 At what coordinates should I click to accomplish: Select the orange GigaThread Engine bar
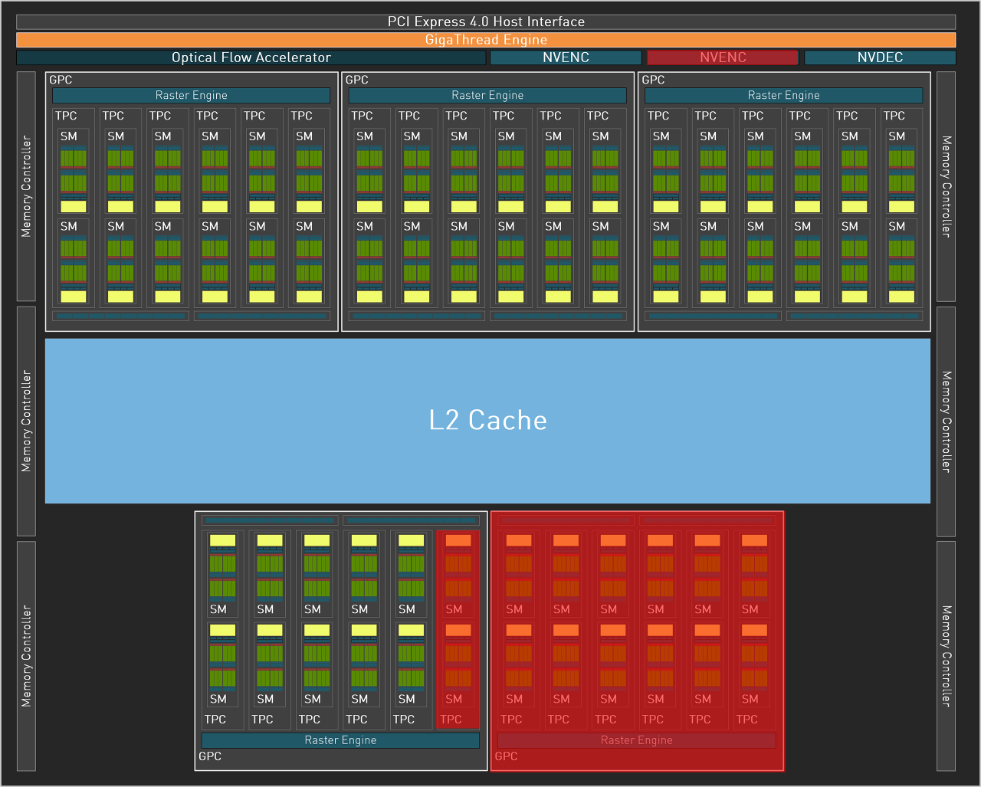point(486,40)
